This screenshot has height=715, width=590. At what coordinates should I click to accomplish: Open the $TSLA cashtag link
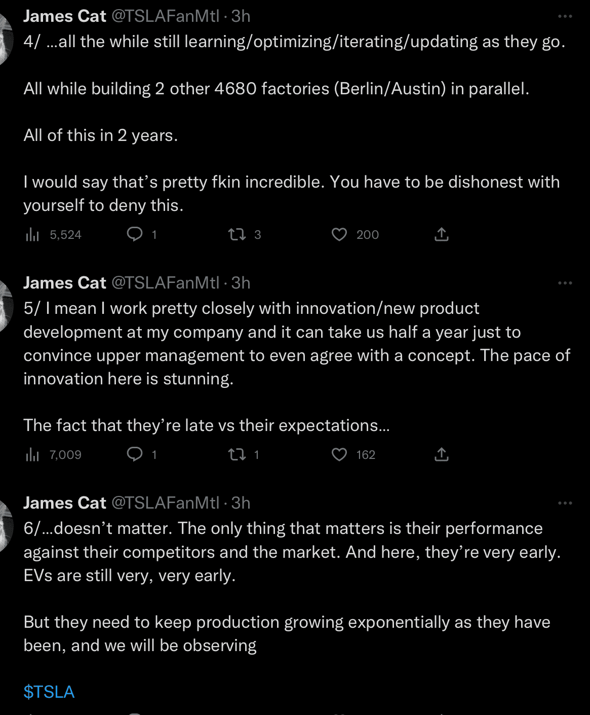(x=49, y=692)
